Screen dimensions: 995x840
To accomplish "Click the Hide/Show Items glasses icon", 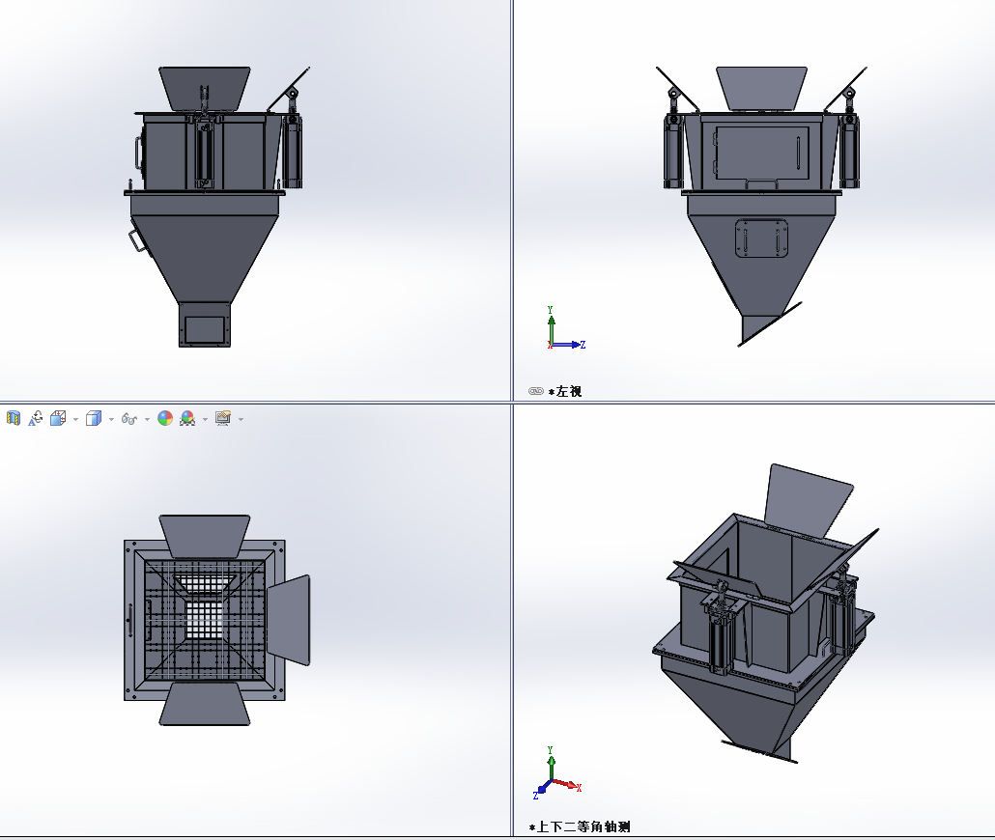I will [129, 418].
